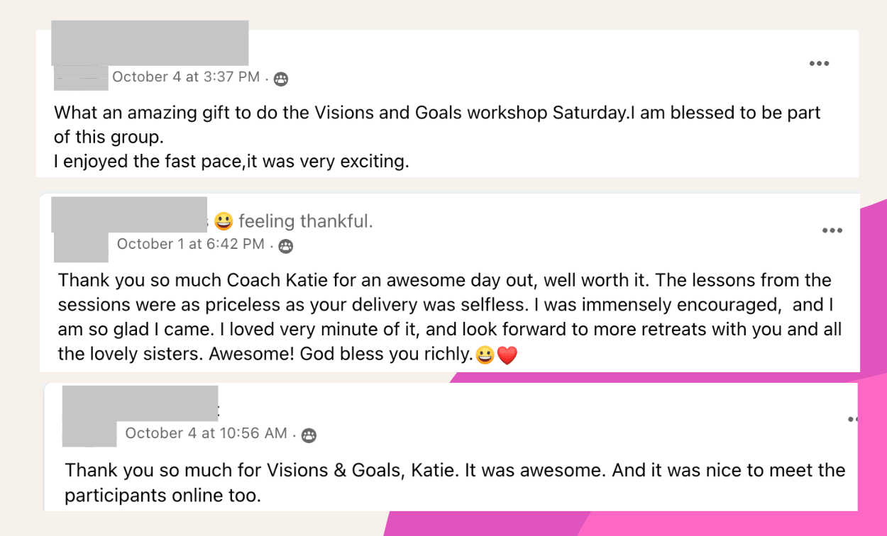The width and height of the screenshot is (887, 536).
Task: Click the group audience icon beside October 1 6:42 PM
Action: pos(285,246)
